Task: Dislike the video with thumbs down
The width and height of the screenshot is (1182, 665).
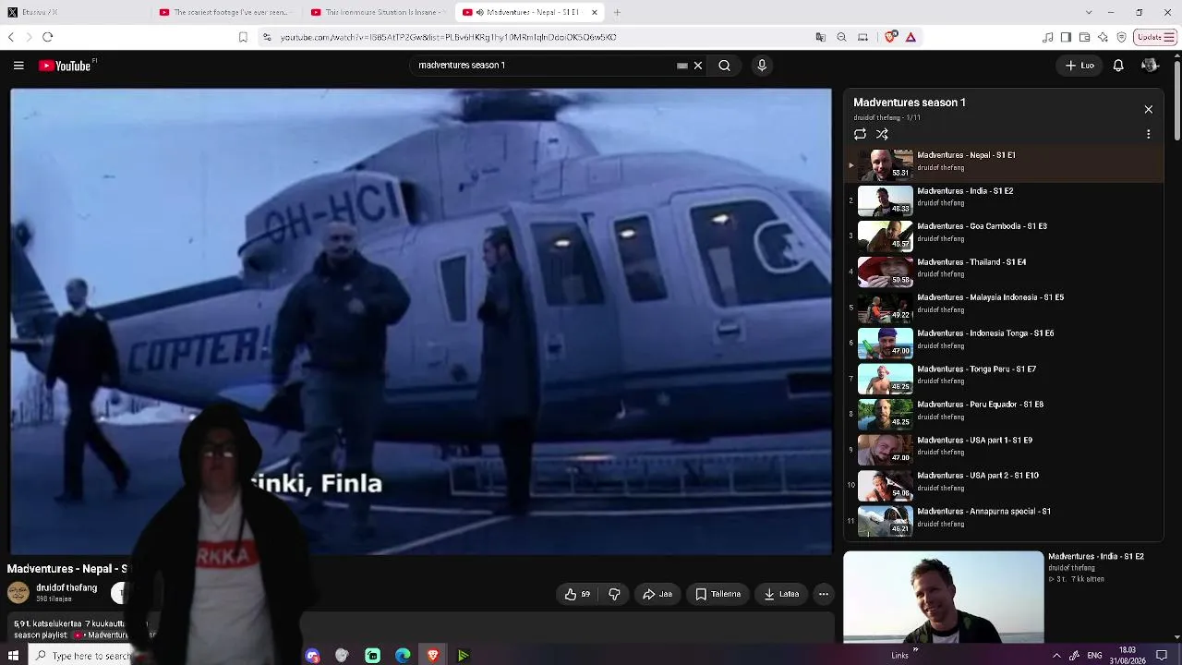Action: click(614, 594)
